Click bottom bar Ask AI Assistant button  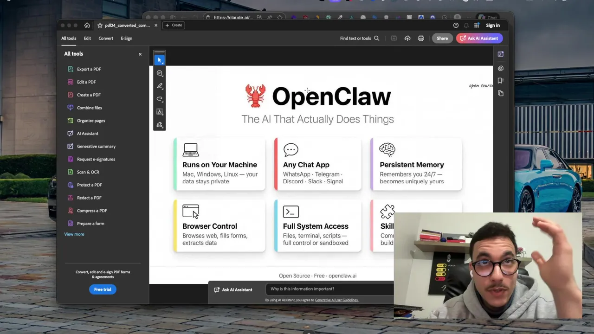(233, 290)
